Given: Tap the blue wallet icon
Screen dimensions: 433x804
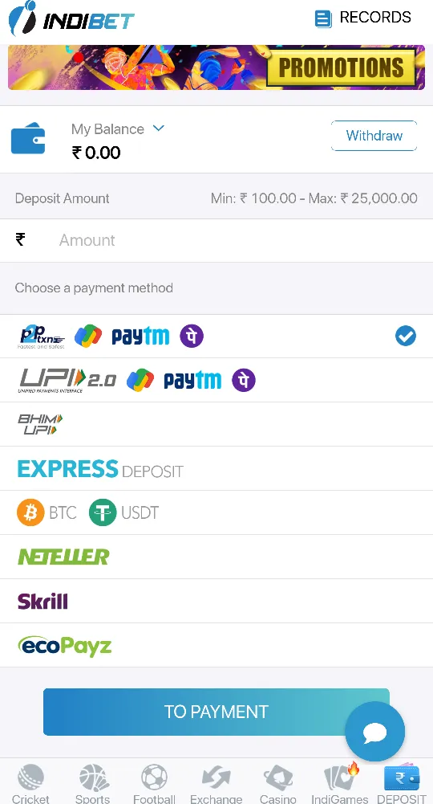Looking at the screenshot, I should pos(28,138).
